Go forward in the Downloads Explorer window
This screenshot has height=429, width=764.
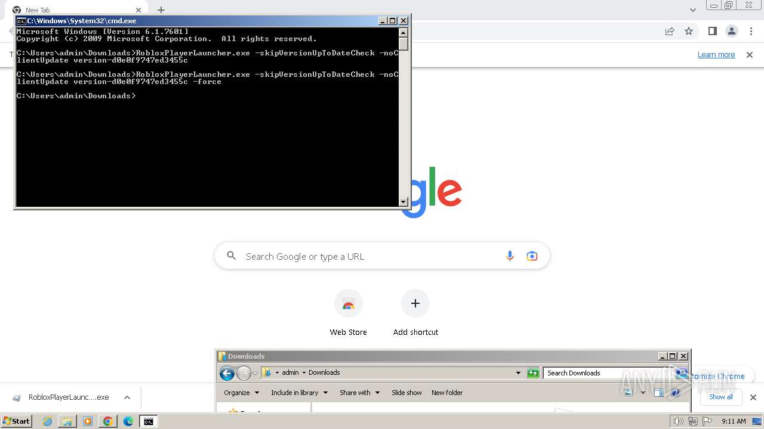click(x=244, y=374)
